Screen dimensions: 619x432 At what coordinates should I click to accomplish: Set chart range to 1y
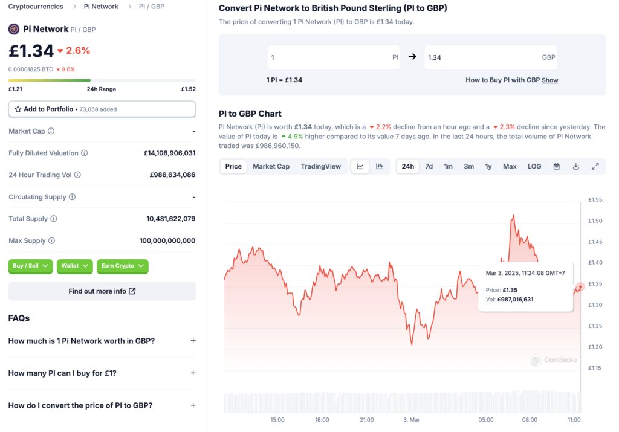pyautogui.click(x=488, y=167)
